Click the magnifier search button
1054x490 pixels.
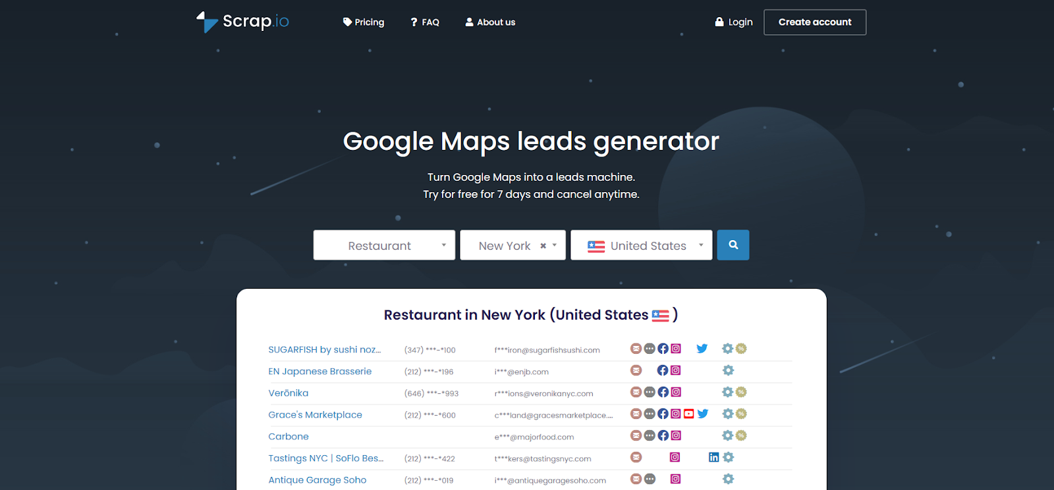pos(733,245)
